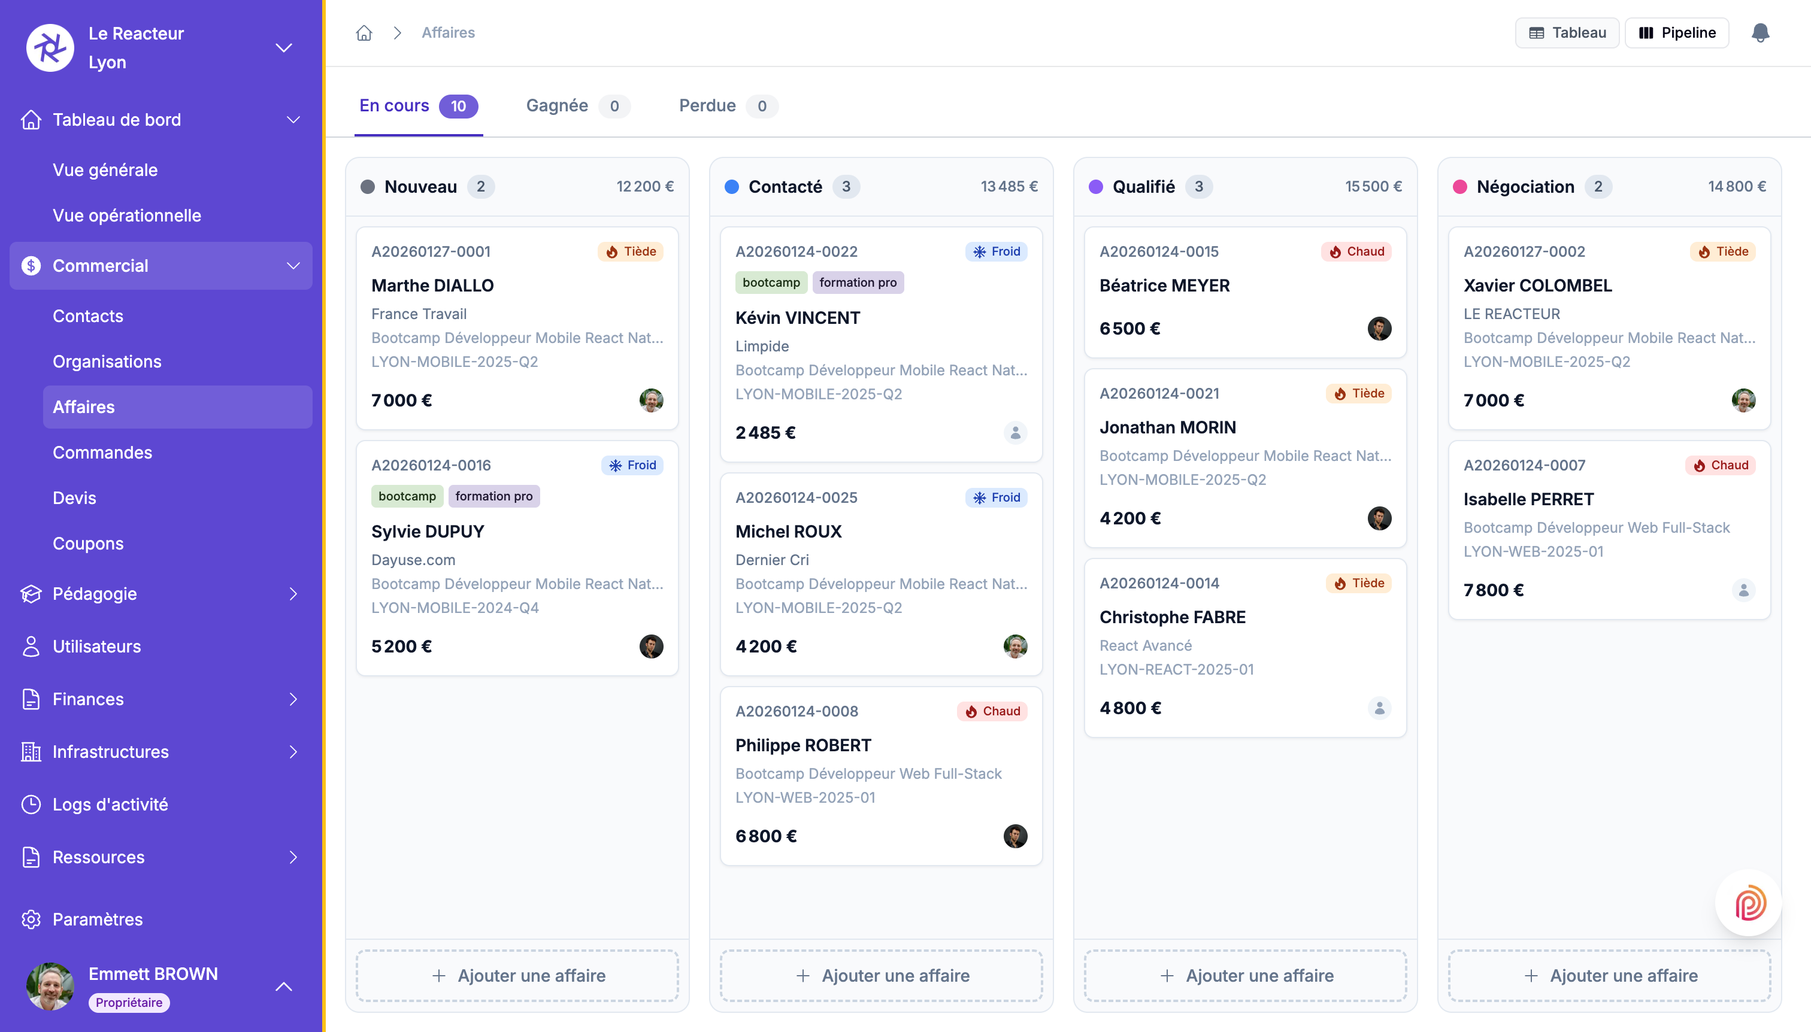Open the Marthe DIALLO deal card
The width and height of the screenshot is (1811, 1032).
516,327
